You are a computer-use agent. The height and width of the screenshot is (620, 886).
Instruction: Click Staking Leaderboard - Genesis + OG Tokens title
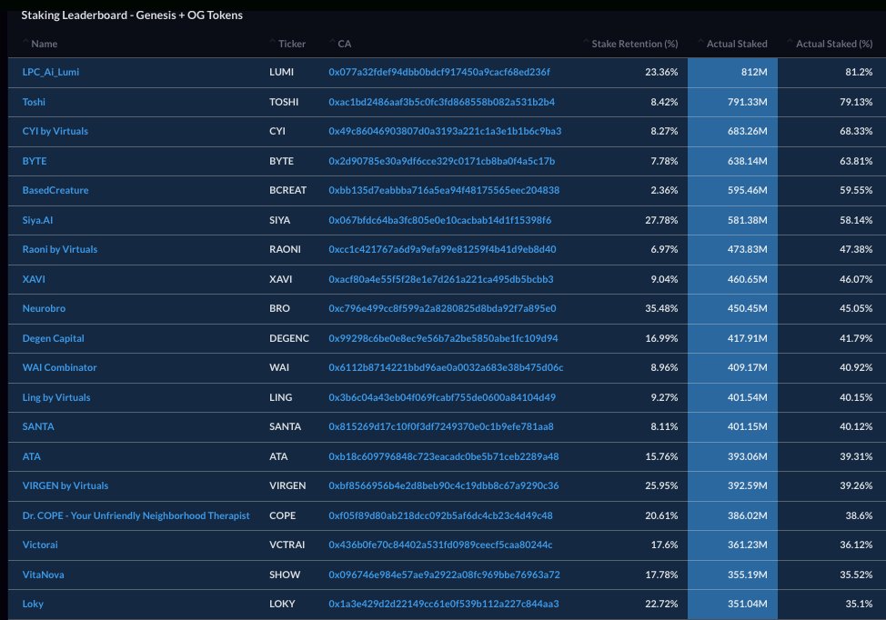tap(132, 15)
